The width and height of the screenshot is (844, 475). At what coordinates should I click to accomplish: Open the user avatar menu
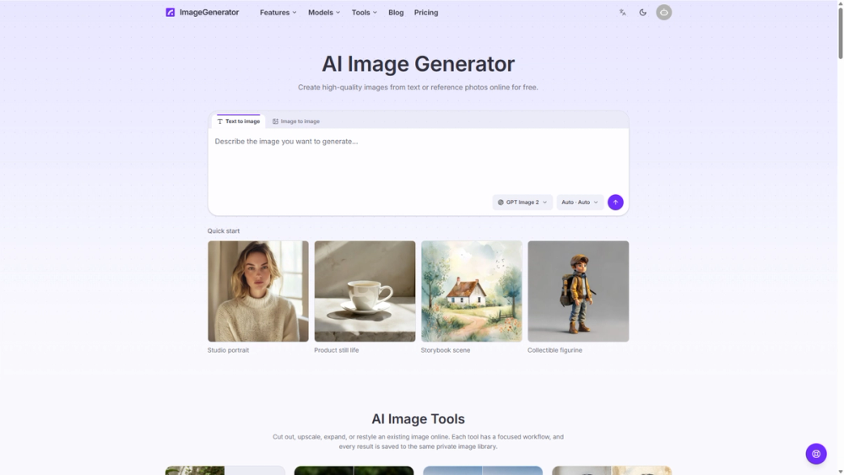(663, 13)
